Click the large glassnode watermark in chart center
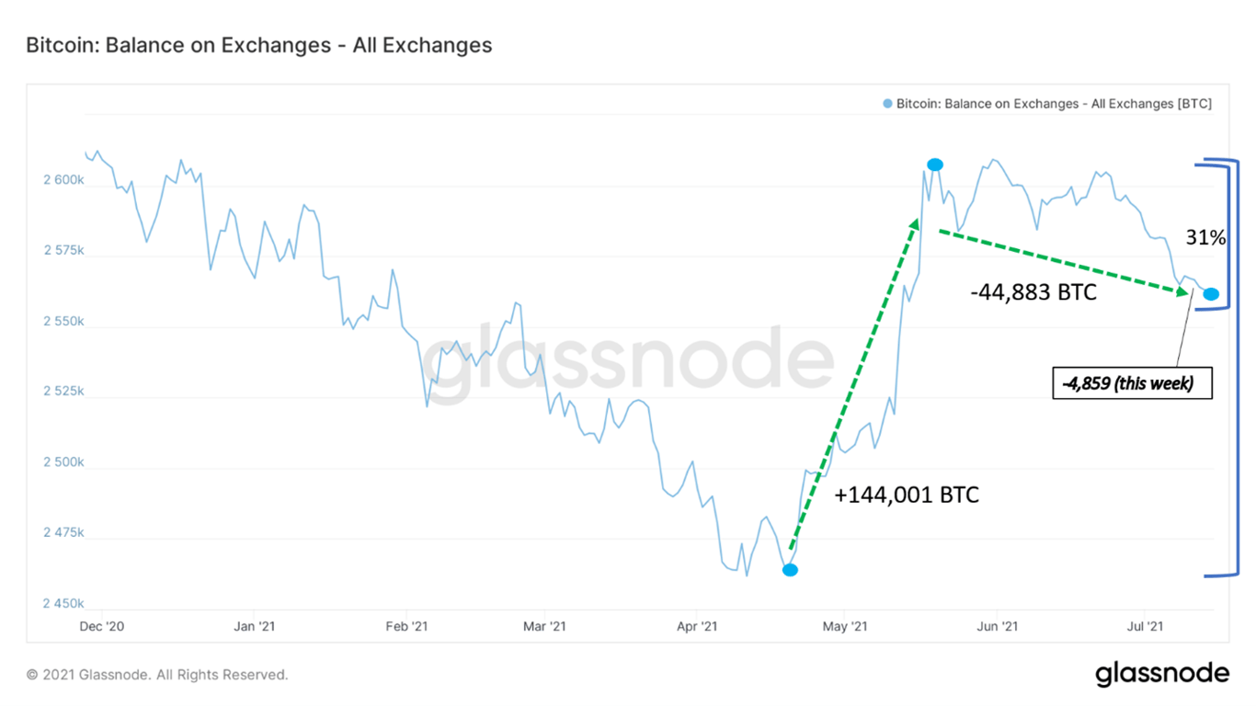1256x706 pixels. coord(627,360)
